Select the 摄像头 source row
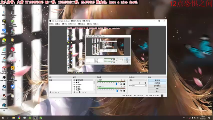Image resolution: width=213 pixels, height=120 pixels. click(83, 89)
